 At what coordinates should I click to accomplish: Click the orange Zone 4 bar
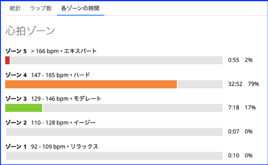tap(91, 84)
